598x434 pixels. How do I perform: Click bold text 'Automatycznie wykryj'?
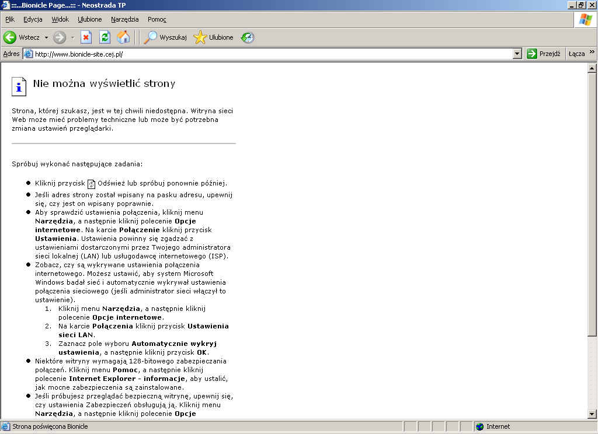click(174, 344)
